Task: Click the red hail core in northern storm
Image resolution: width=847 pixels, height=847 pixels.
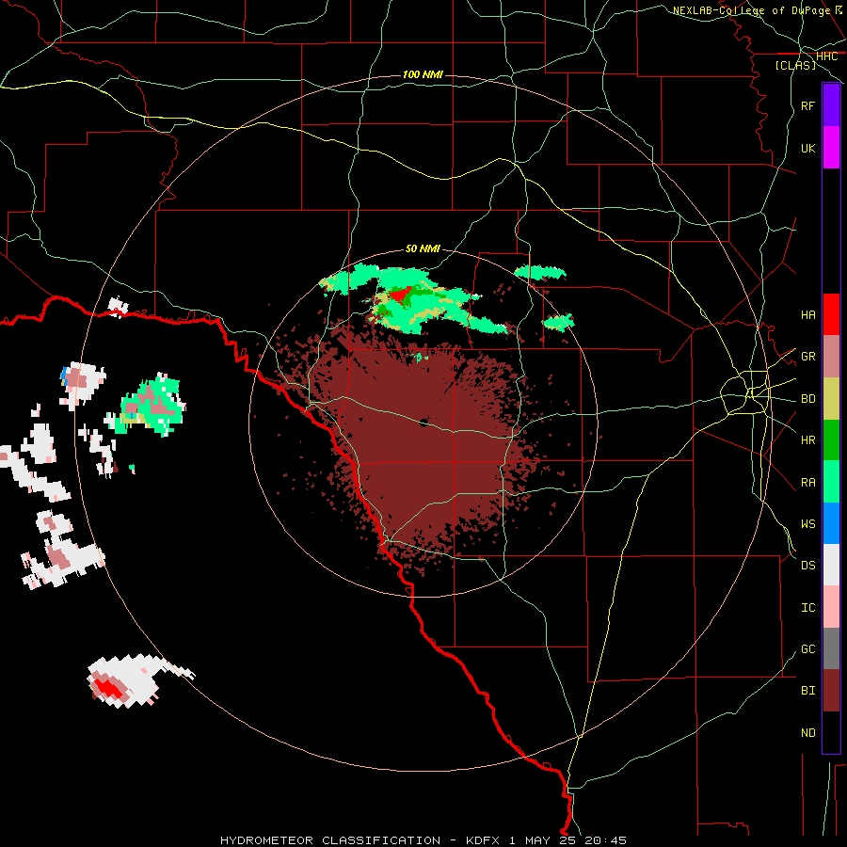Action: click(x=401, y=295)
